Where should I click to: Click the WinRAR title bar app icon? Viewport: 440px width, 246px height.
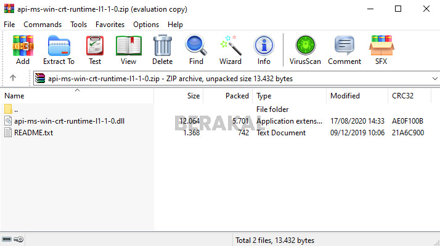coord(9,9)
